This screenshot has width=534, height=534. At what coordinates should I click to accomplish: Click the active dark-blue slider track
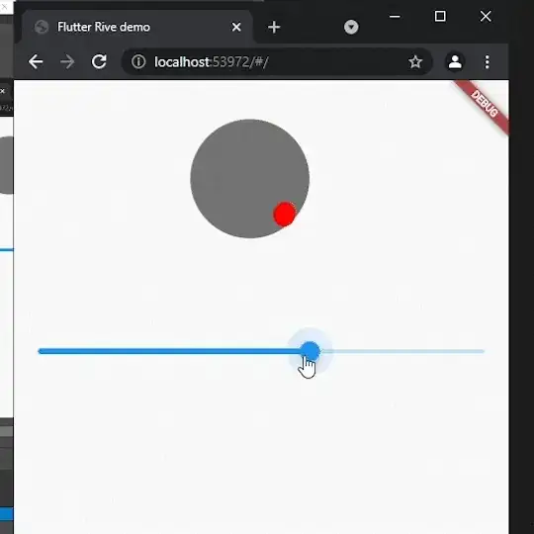tap(169, 351)
